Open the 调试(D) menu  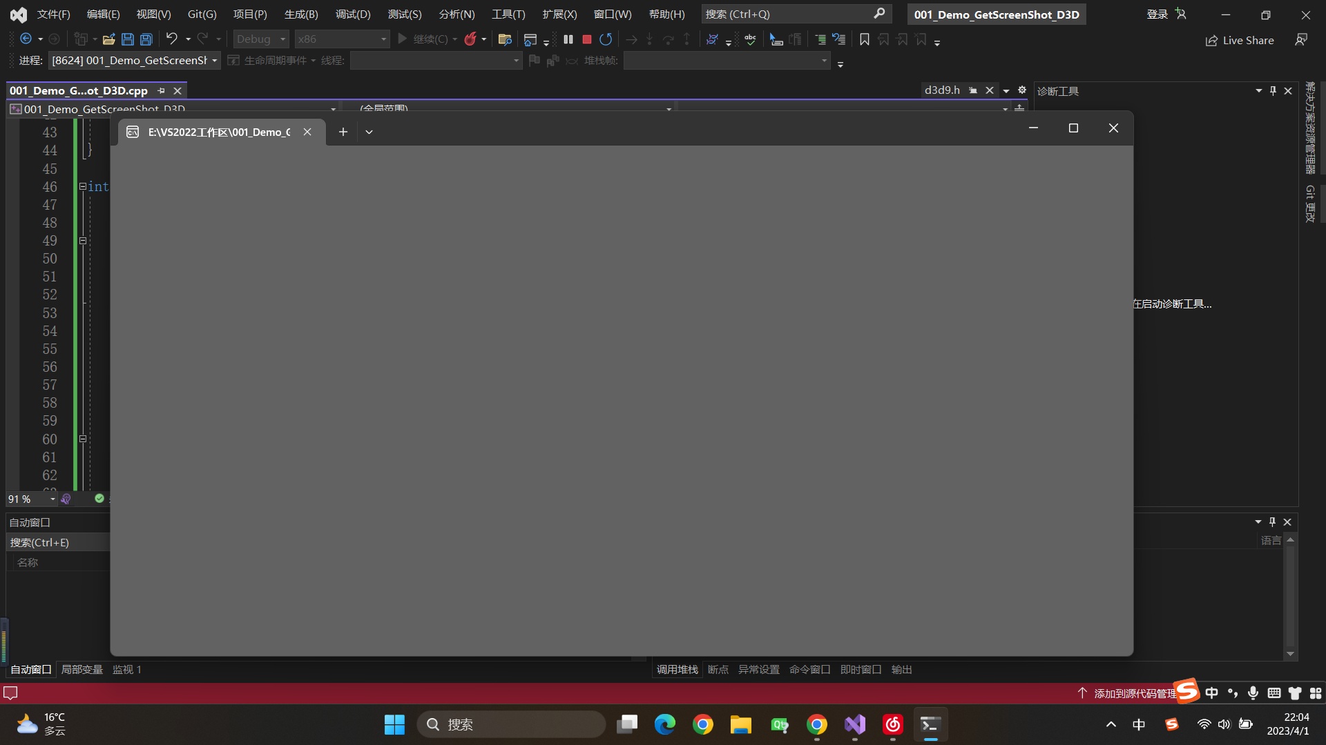point(352,14)
